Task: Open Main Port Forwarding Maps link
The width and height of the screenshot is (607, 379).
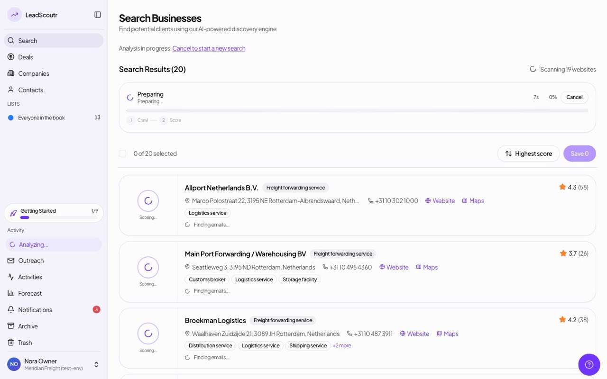Action: click(427, 267)
